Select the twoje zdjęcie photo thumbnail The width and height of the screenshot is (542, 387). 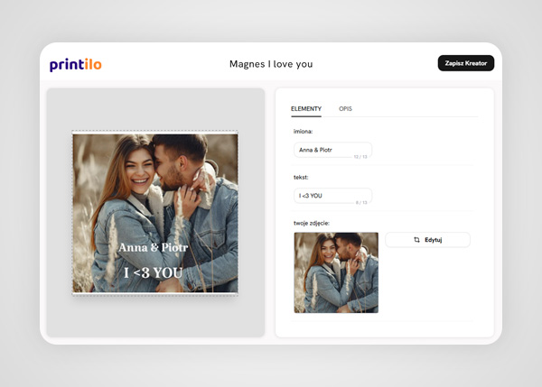[x=336, y=272]
